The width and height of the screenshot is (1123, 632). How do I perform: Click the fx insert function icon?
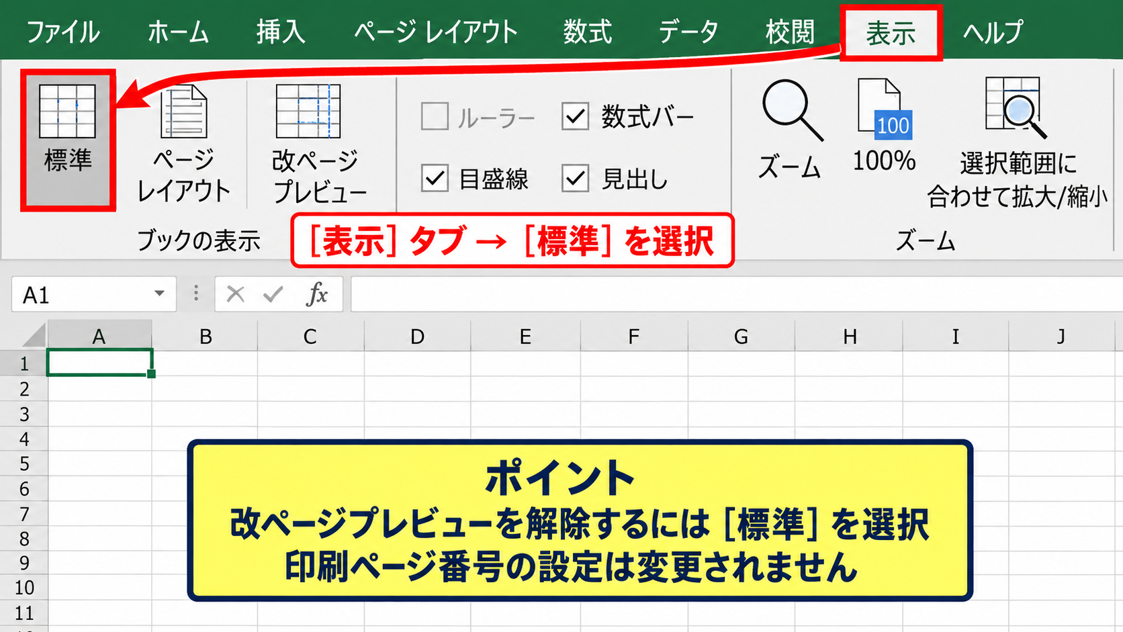[316, 294]
